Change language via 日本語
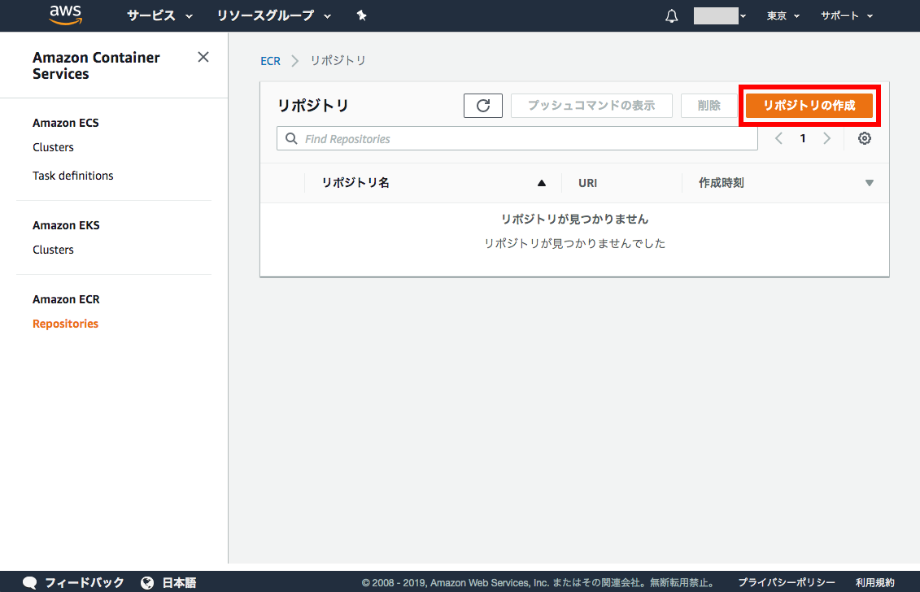This screenshot has height=592, width=920. [x=179, y=582]
